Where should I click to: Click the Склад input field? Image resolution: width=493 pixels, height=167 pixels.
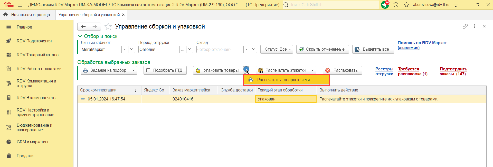pyautogui.click(x=220, y=49)
